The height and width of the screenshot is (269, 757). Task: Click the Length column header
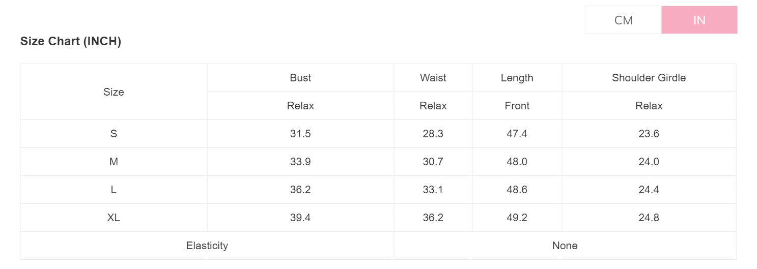coord(517,78)
